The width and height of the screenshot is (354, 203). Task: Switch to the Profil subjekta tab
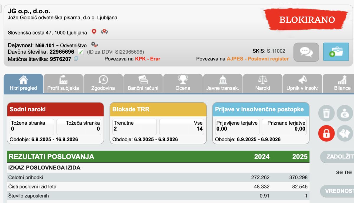[63, 84]
